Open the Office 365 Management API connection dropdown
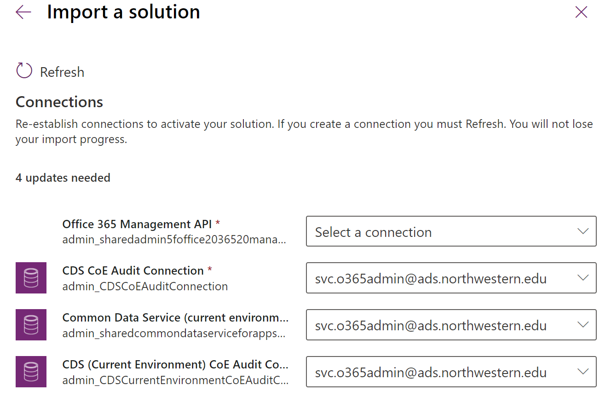 point(451,231)
